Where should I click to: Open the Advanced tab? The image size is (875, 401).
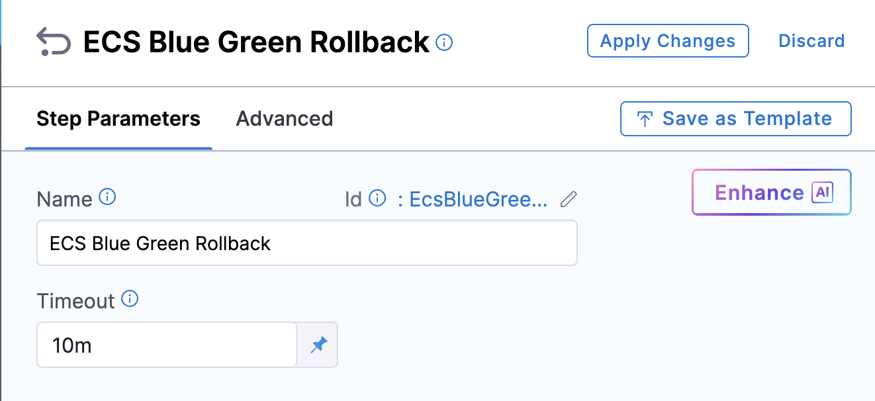click(x=285, y=119)
